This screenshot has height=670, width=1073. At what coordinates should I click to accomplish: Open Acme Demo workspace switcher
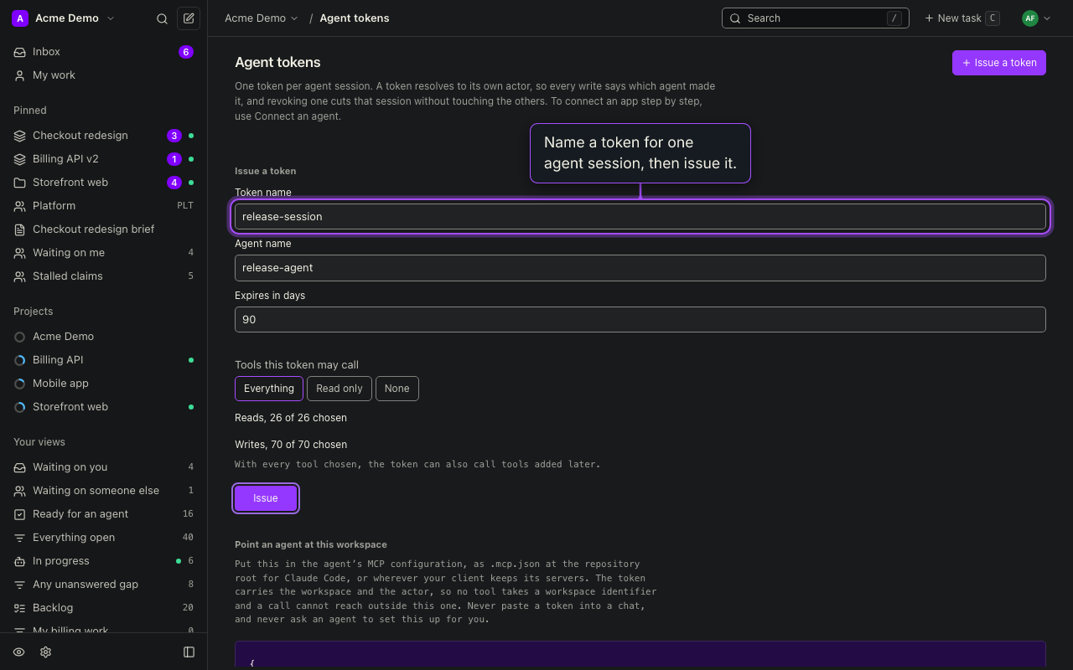coord(64,18)
